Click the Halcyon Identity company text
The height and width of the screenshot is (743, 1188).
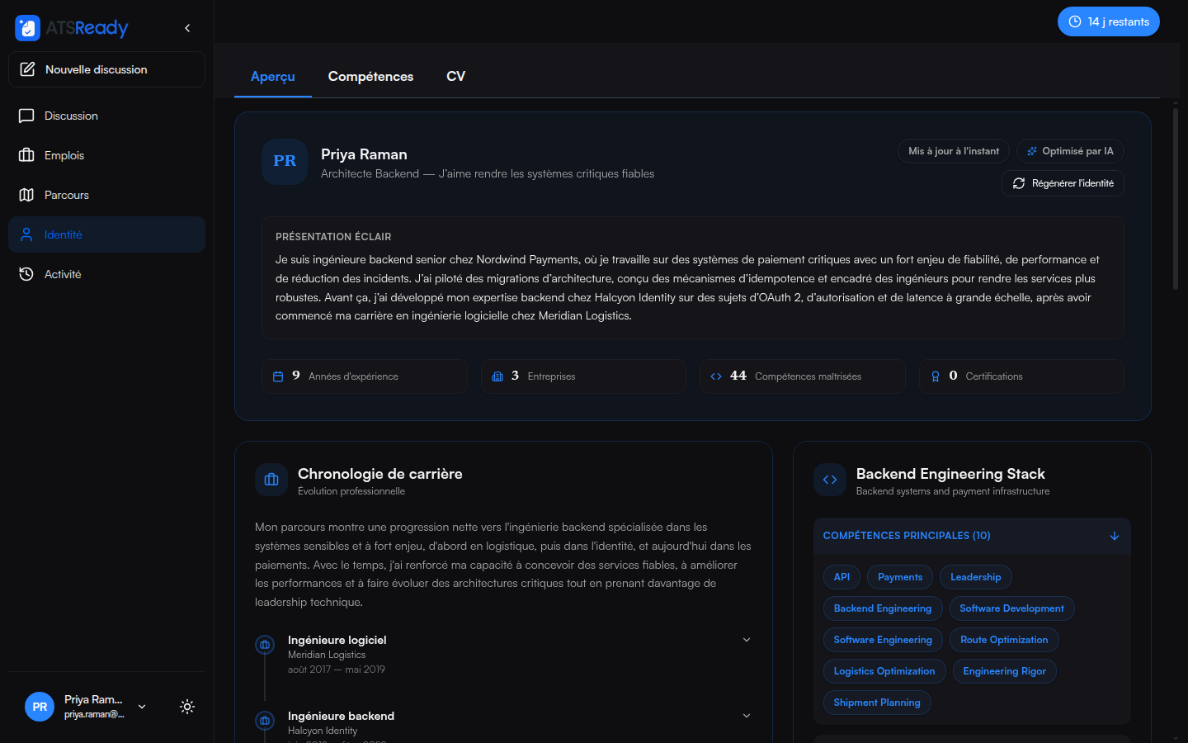[x=323, y=731]
